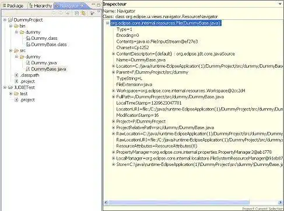Image resolution: width=284 pixels, height=211 pixels.
Task: Select the highlighted File(DummyBase.java) inspector row
Action: (166, 23)
